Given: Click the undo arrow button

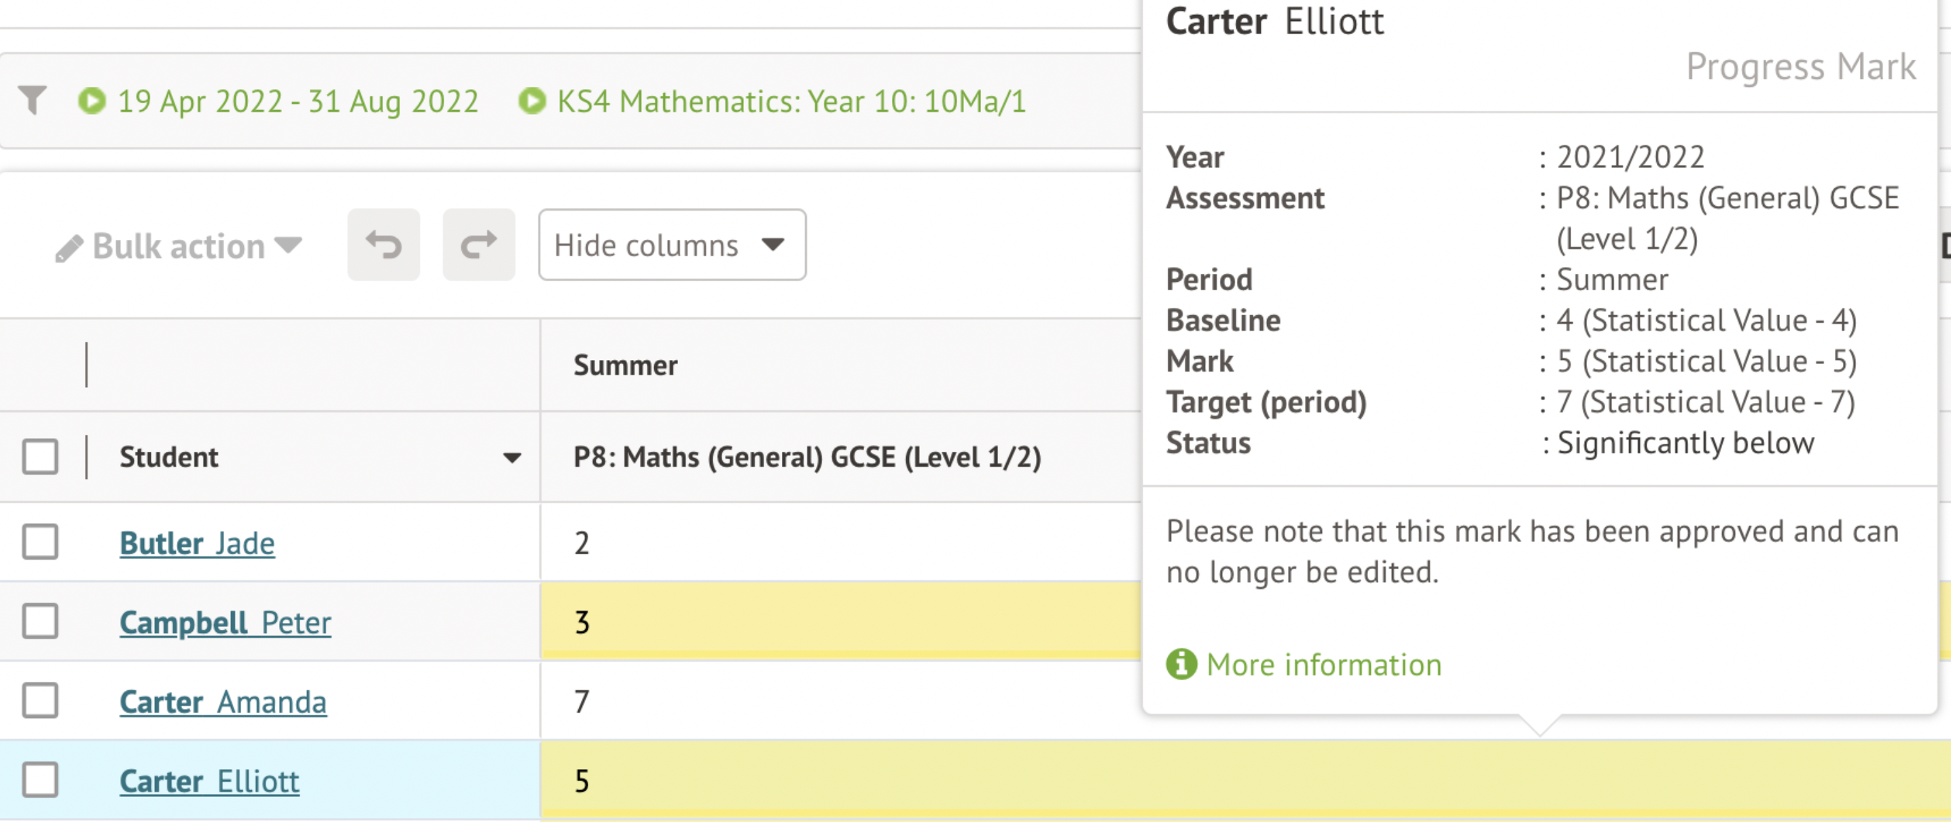Looking at the screenshot, I should [383, 245].
